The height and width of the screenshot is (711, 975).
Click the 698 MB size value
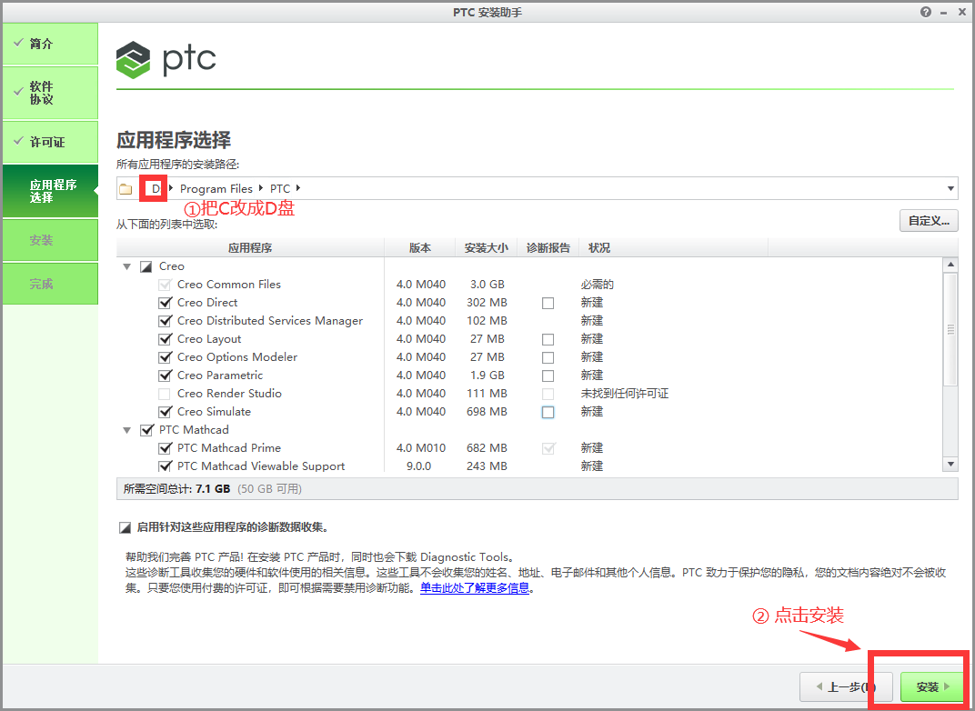click(487, 412)
